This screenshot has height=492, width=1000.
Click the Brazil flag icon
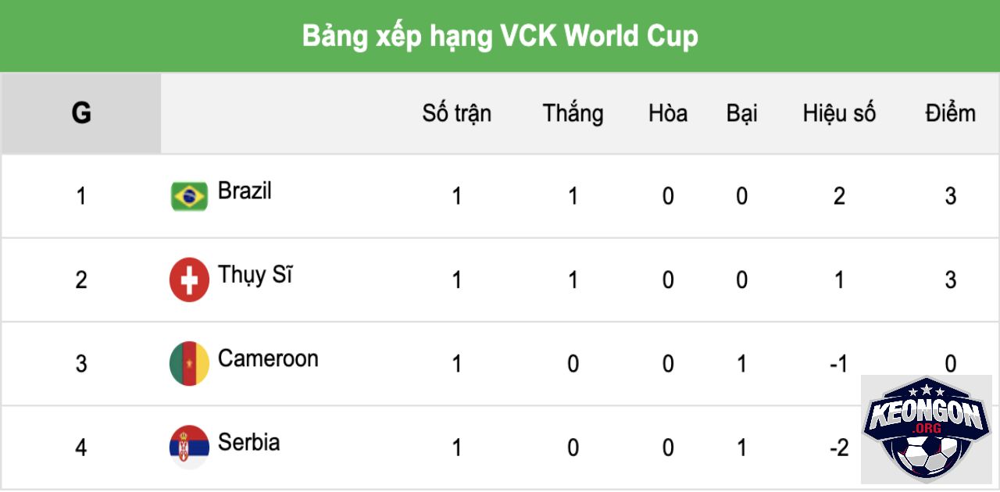(189, 196)
